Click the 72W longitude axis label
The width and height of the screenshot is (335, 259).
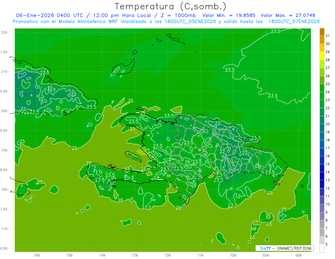(x=167, y=255)
